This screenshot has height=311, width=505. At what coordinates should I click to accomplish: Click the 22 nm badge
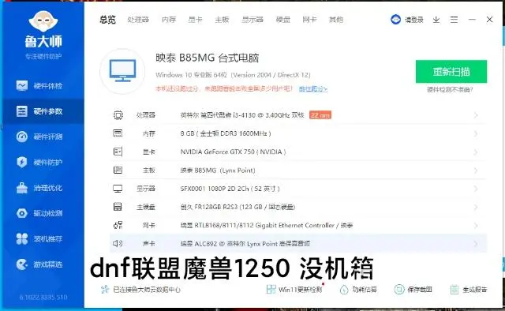click(x=320, y=115)
